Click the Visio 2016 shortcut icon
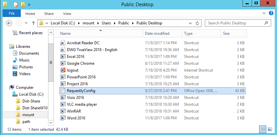Image resolution: width=277 pixels, height=135 pixels. [63, 98]
